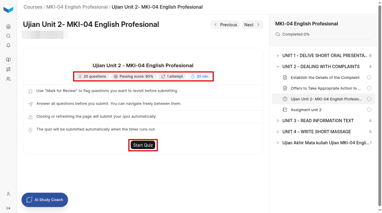Open the MKI-04 English Profesional breadcrumb link
382x213 pixels.
point(77,7)
